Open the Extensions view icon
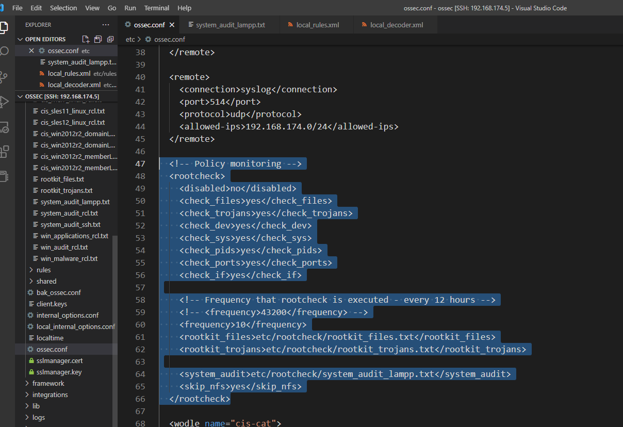Screen dimensions: 623x427 (4, 151)
